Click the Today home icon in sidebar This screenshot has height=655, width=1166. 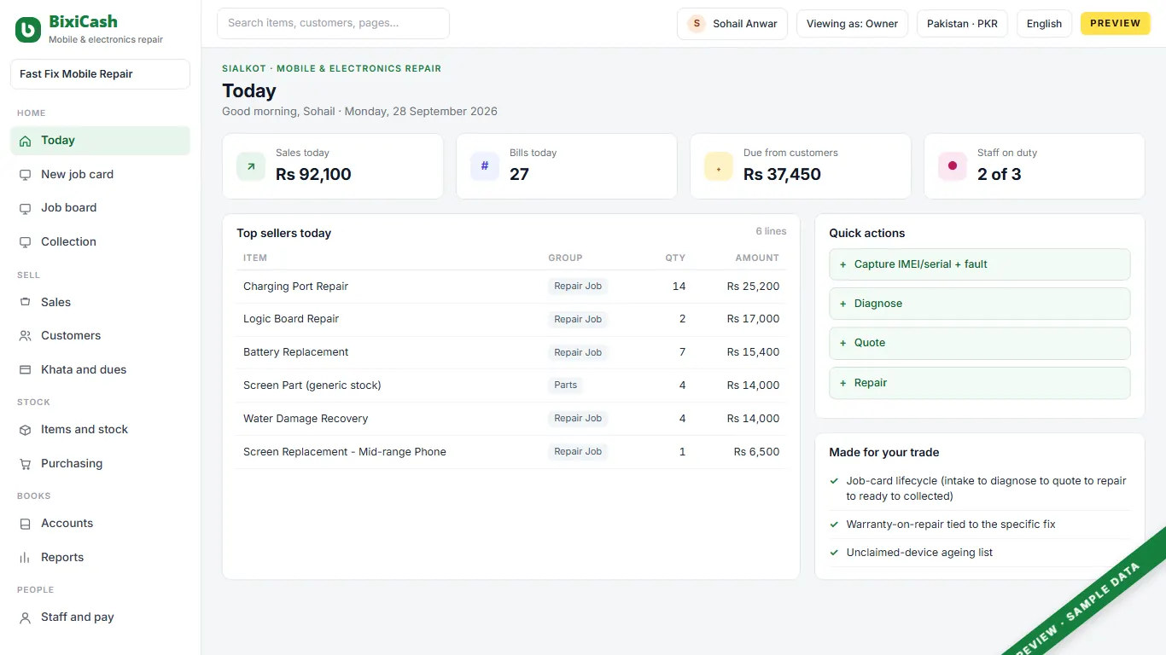pyautogui.click(x=25, y=141)
